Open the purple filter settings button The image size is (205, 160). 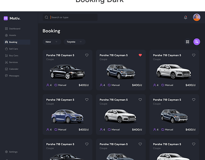tap(197, 42)
